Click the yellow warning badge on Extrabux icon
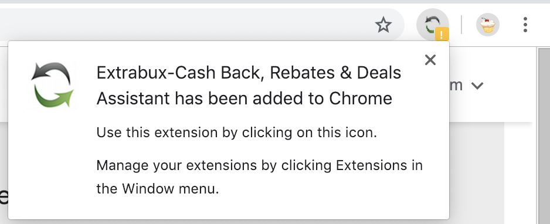550x224 pixels. (442, 35)
